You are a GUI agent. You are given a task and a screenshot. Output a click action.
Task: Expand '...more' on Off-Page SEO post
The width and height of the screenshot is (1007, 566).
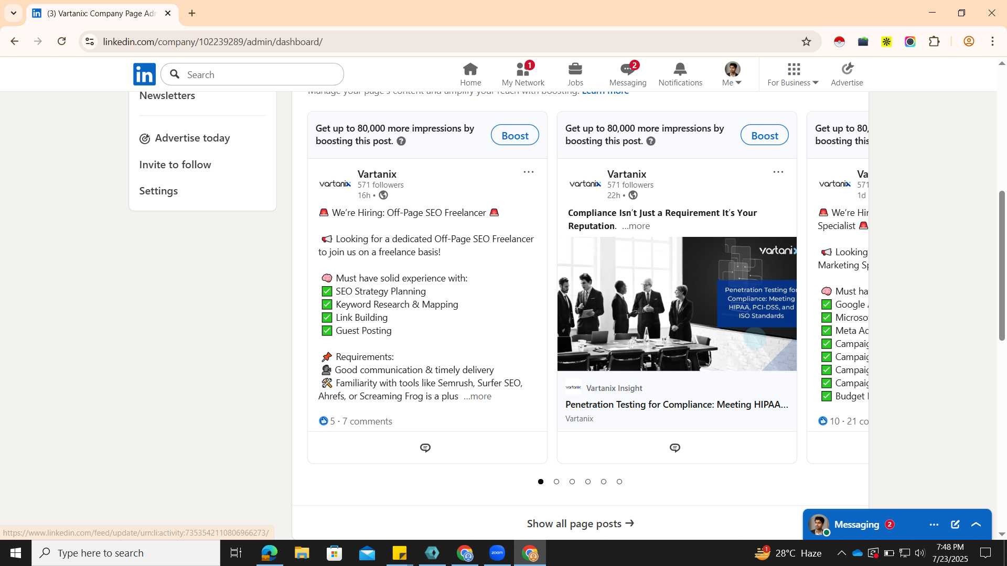[x=477, y=396]
